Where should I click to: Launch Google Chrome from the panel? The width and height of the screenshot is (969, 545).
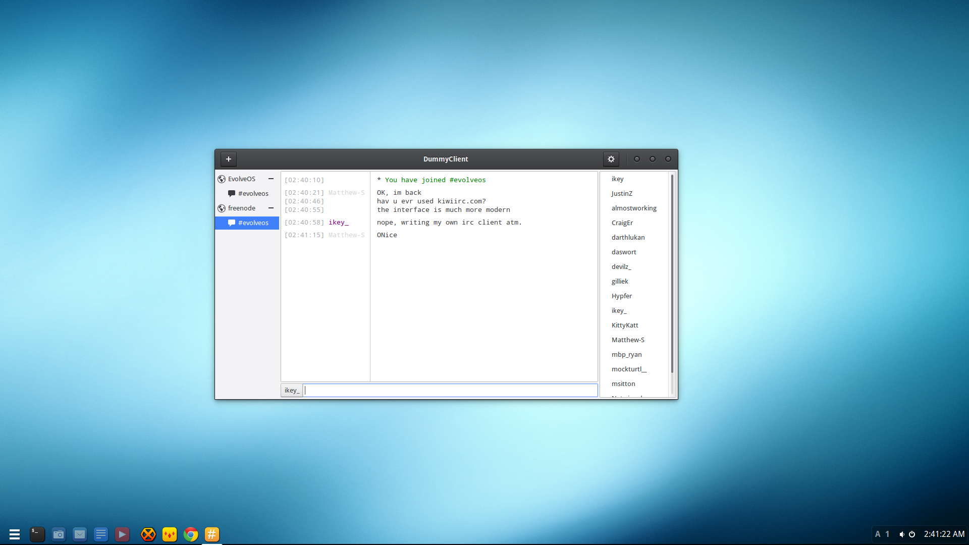click(x=191, y=534)
